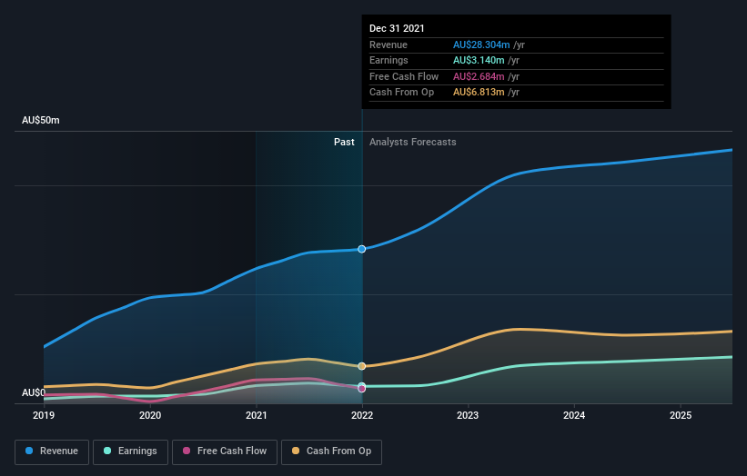Click the 2021 x-axis label
Viewport: 747px width, 476px height.
[257, 415]
